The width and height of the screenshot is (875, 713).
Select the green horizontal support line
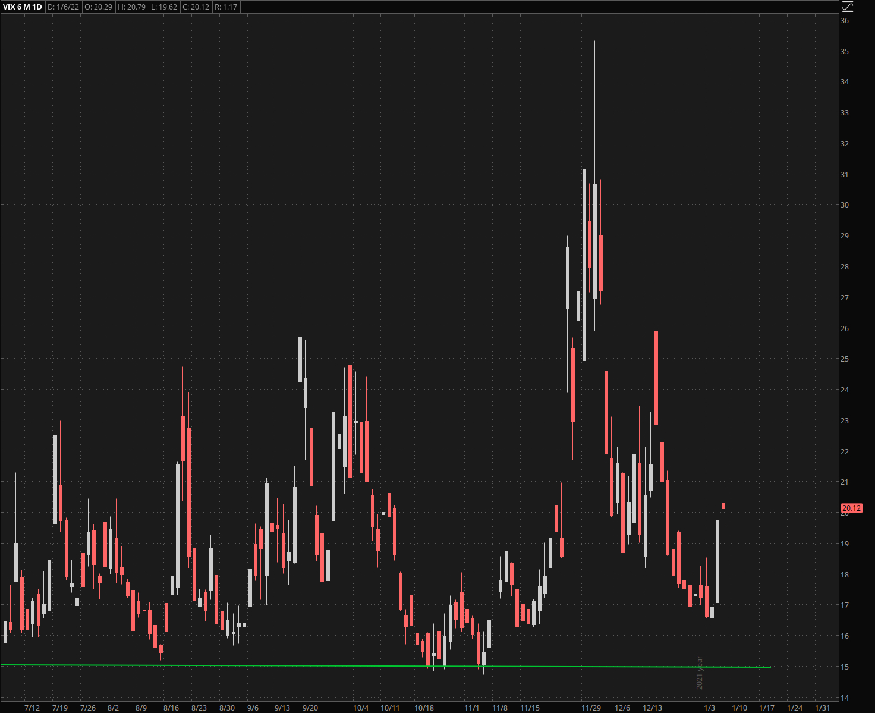385,666
